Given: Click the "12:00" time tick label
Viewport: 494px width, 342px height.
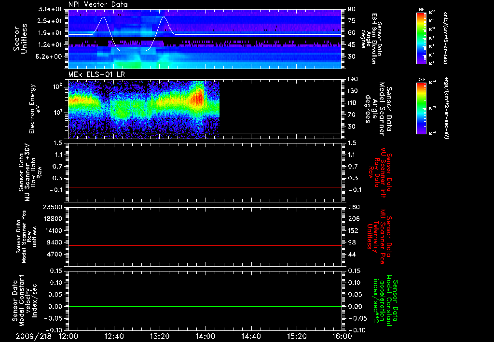Looking at the screenshot, I should (69, 336).
